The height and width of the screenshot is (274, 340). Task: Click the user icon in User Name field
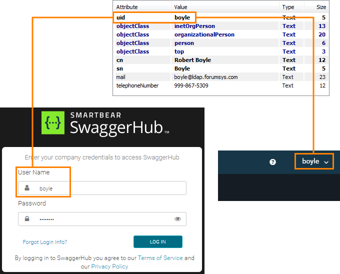[27, 187]
